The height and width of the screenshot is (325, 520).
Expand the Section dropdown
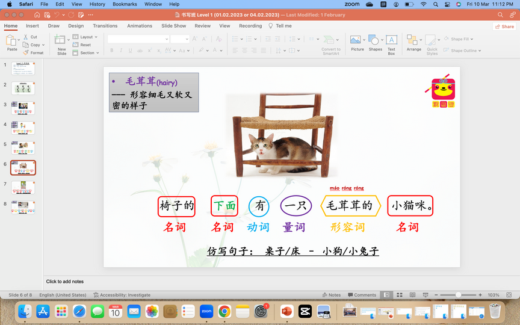[x=87, y=53]
